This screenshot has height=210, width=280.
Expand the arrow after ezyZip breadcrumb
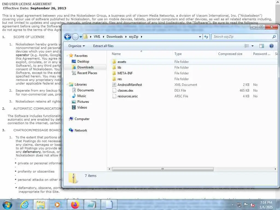pos(141,37)
